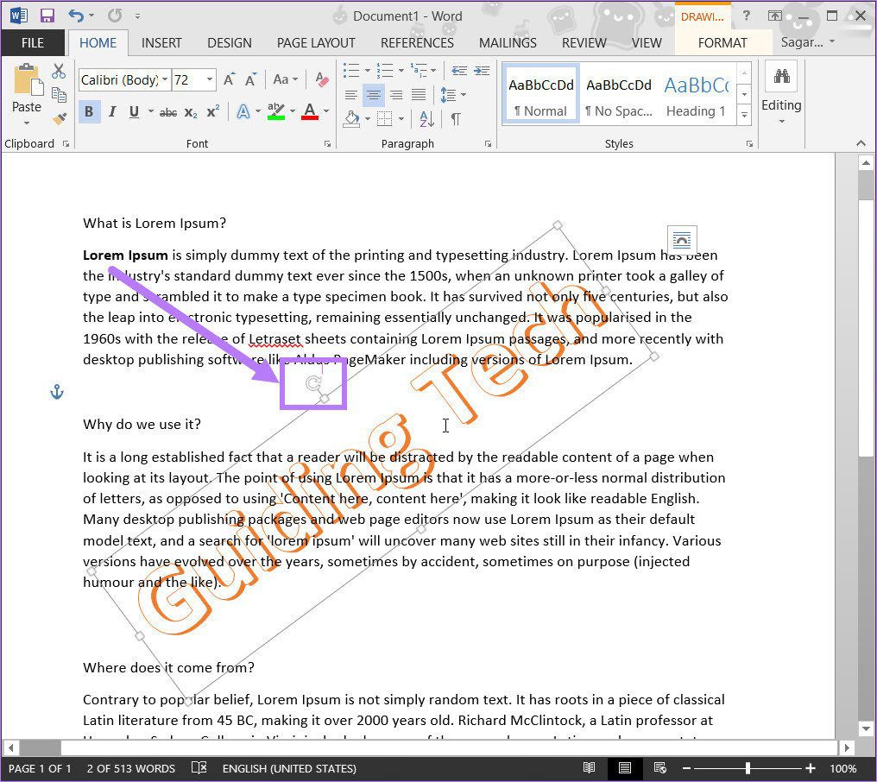
Task: Click the Calibri (Body) font name box
Action: point(120,80)
